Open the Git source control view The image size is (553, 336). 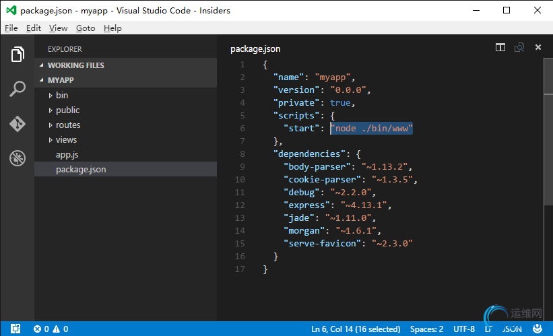point(18,124)
